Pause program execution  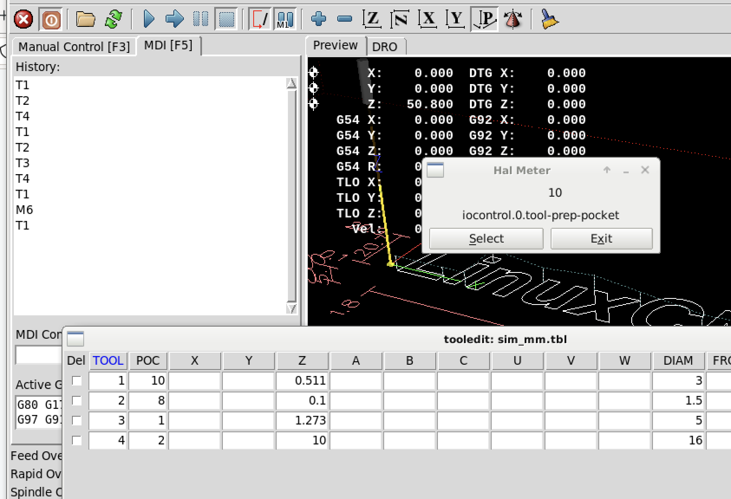[201, 19]
